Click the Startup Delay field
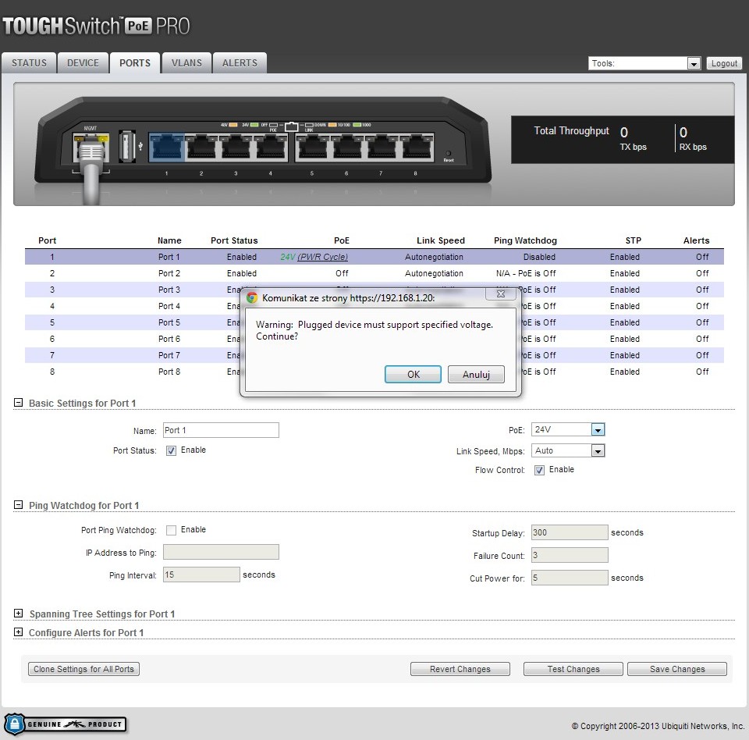Image resolution: width=749 pixels, height=740 pixels. pyautogui.click(x=570, y=532)
